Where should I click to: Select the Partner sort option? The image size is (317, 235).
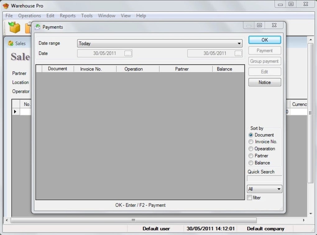click(251, 156)
